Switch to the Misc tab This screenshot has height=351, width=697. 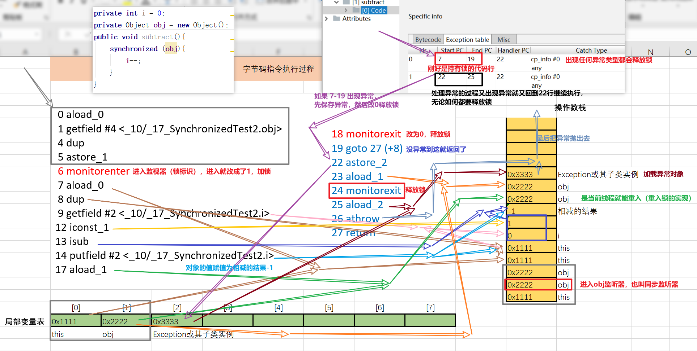click(x=504, y=39)
